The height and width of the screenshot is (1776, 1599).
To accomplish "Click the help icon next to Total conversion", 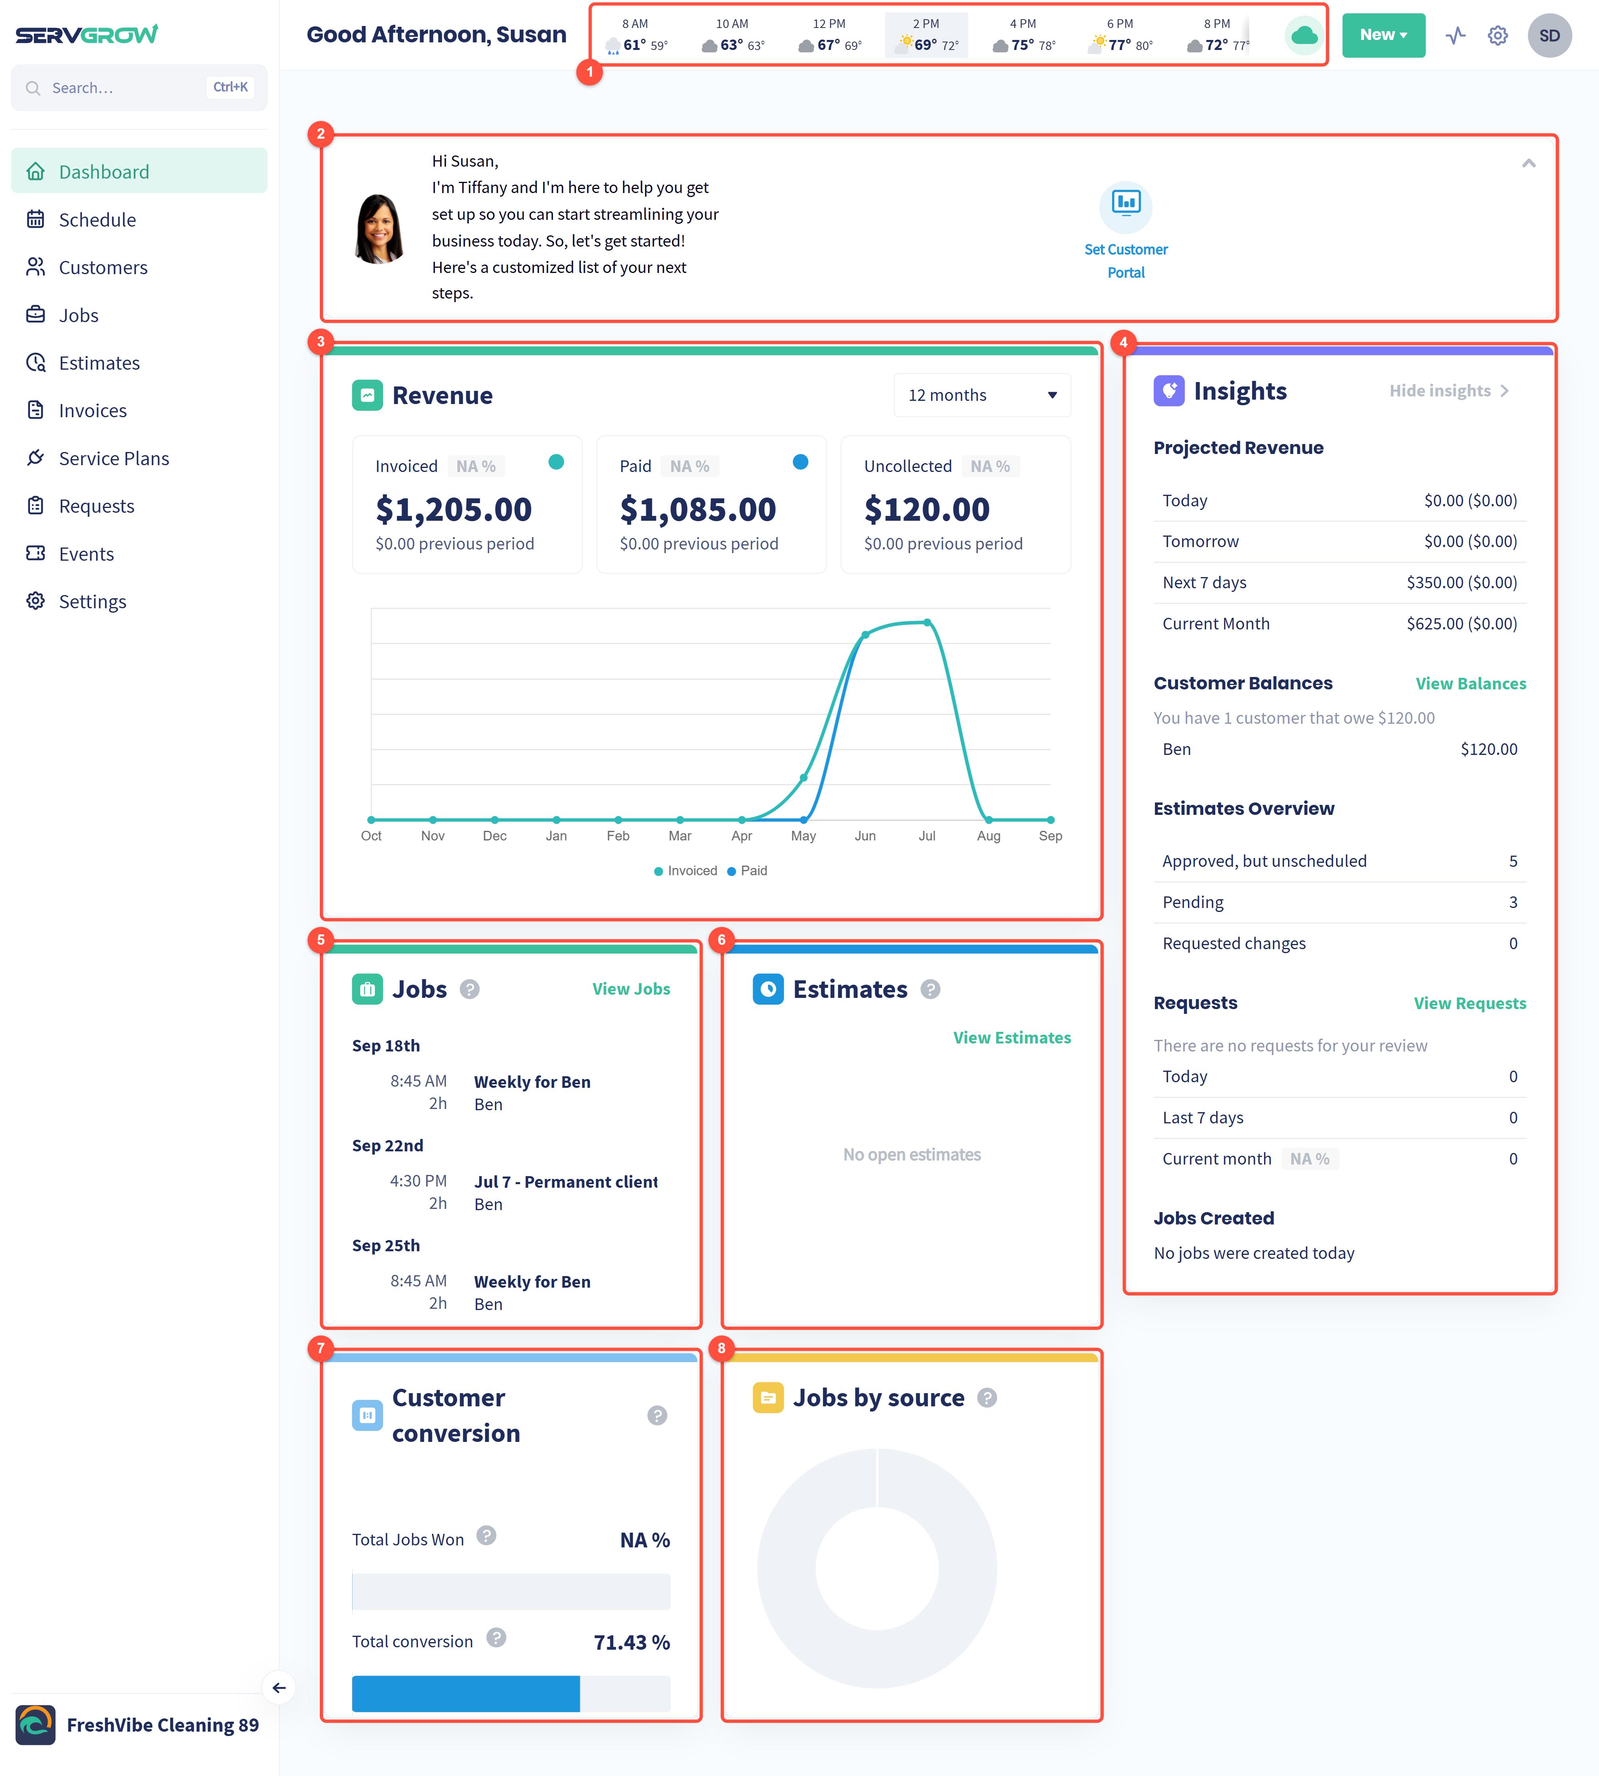I will [496, 1638].
